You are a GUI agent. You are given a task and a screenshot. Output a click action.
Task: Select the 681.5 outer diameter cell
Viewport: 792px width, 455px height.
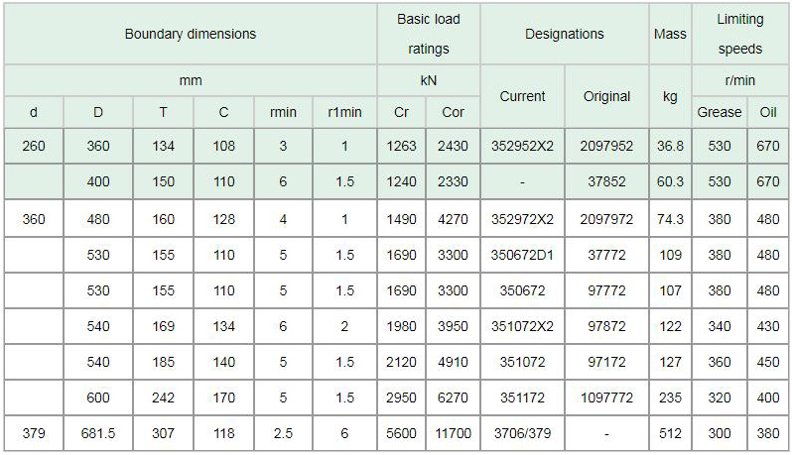[x=97, y=432]
